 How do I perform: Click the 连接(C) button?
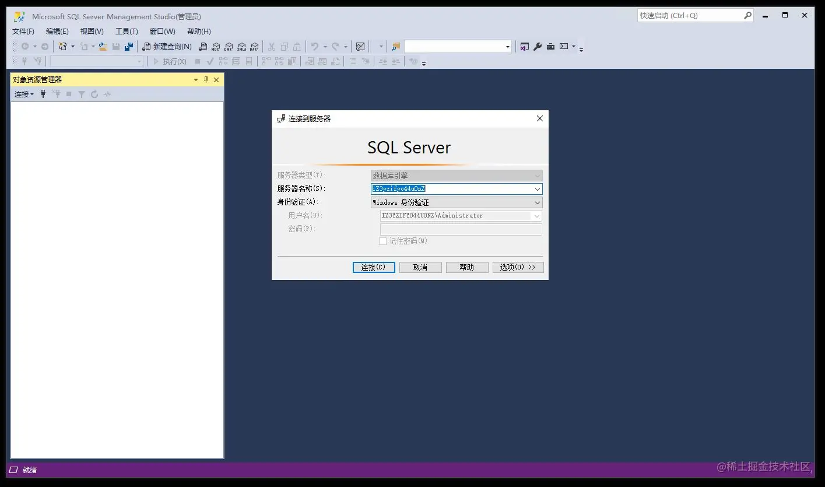(x=374, y=267)
